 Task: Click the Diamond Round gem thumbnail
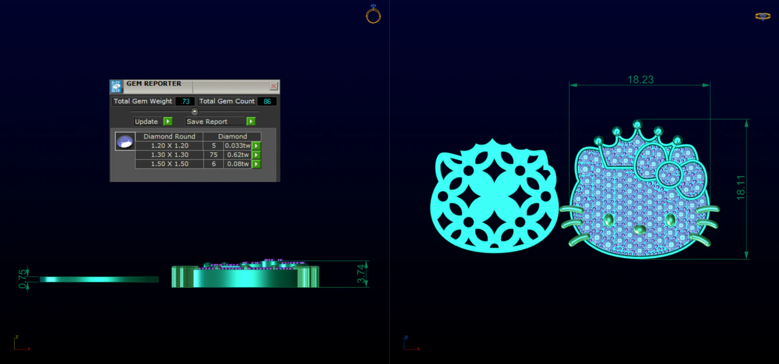[125, 141]
